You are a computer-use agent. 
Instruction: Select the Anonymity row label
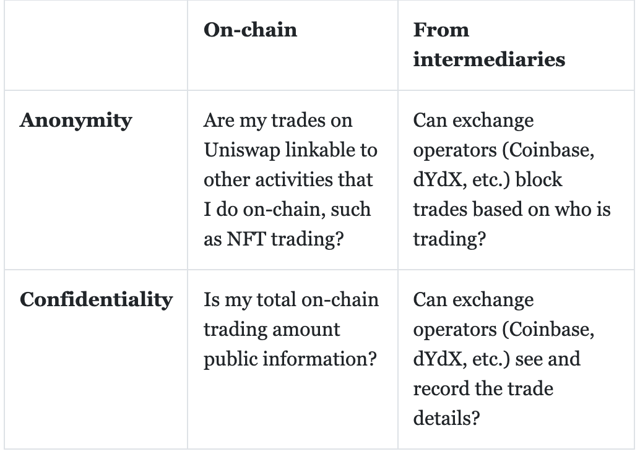pyautogui.click(x=76, y=121)
